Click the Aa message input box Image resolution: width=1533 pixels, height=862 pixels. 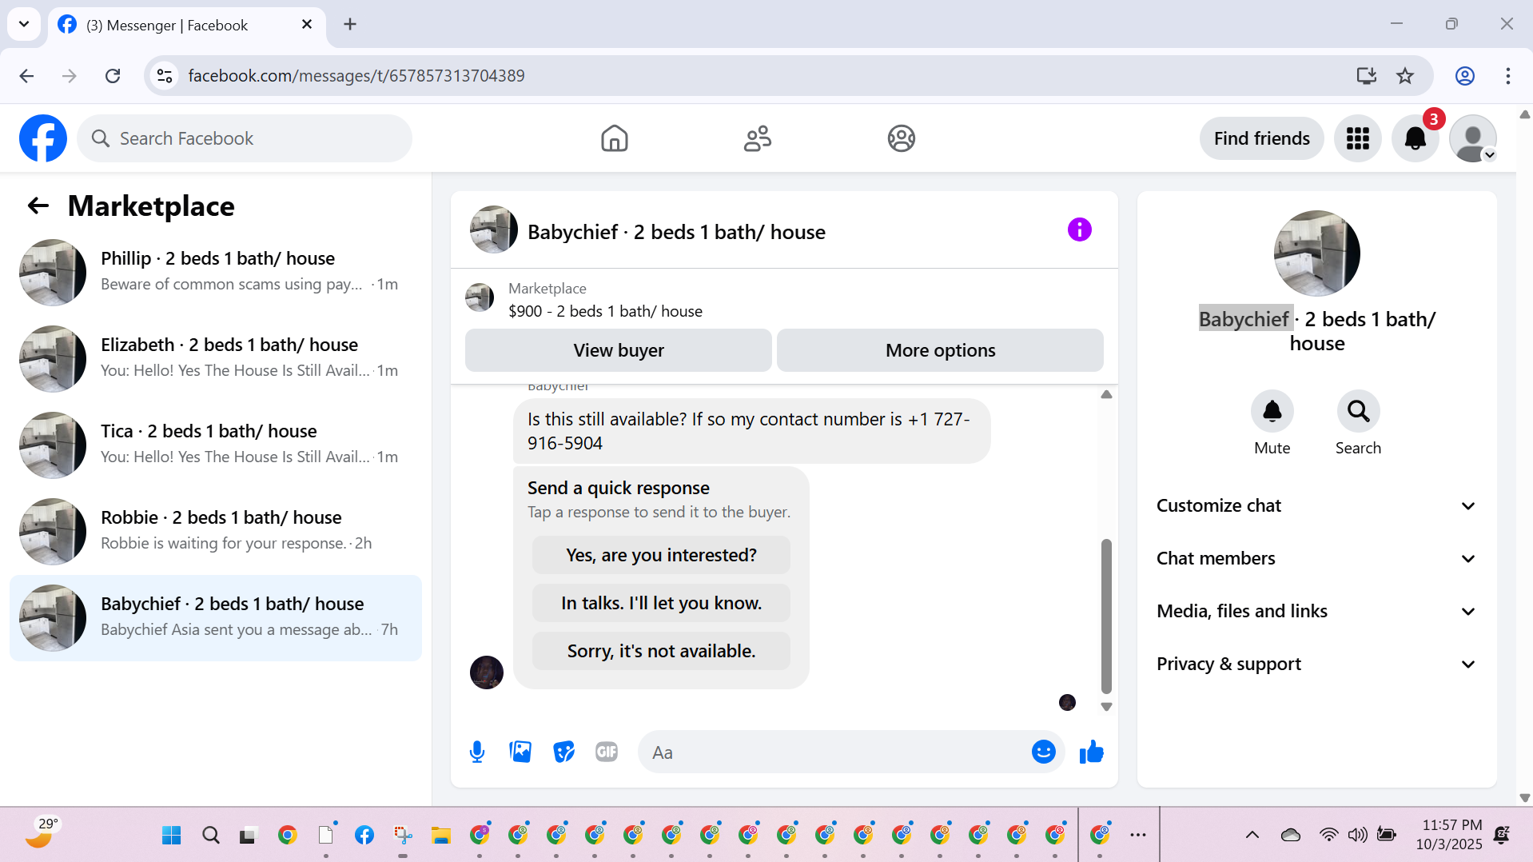835,752
